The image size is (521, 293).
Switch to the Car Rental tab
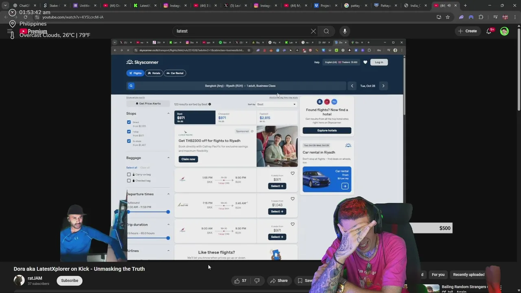(x=175, y=73)
